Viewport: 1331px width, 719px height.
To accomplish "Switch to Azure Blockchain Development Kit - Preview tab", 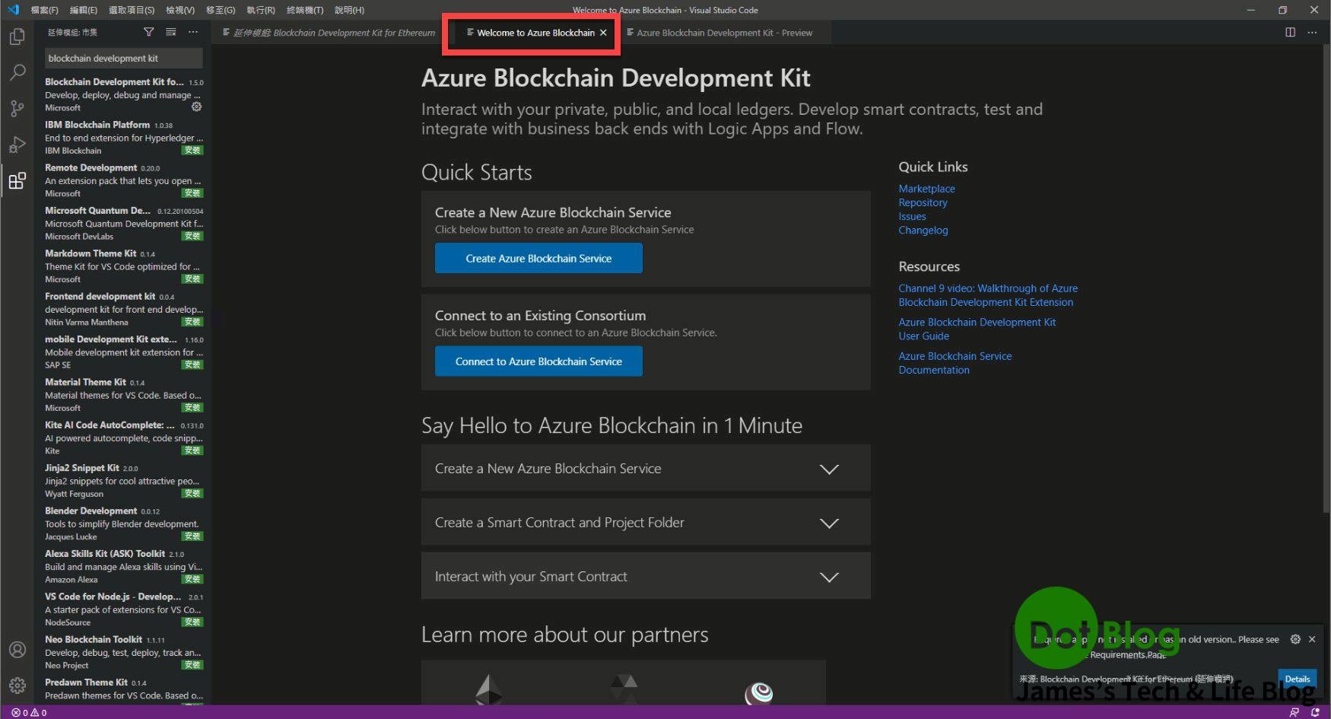I will coord(721,32).
